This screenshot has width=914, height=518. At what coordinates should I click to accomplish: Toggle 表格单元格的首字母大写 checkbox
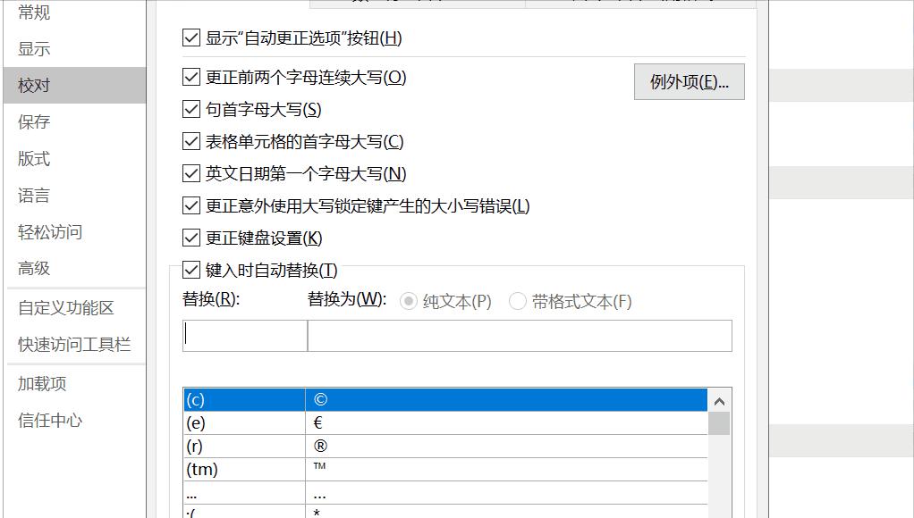[190, 142]
